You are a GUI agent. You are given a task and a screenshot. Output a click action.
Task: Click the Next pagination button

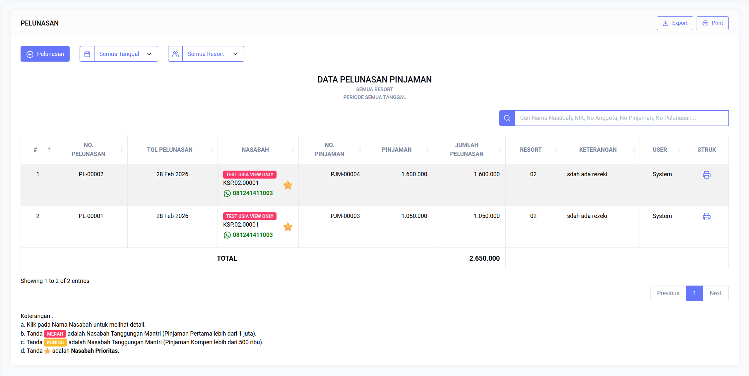point(716,293)
